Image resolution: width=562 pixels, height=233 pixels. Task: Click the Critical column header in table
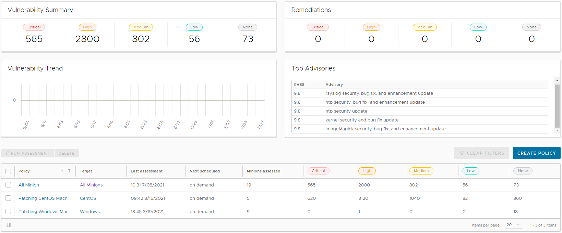tap(318, 171)
